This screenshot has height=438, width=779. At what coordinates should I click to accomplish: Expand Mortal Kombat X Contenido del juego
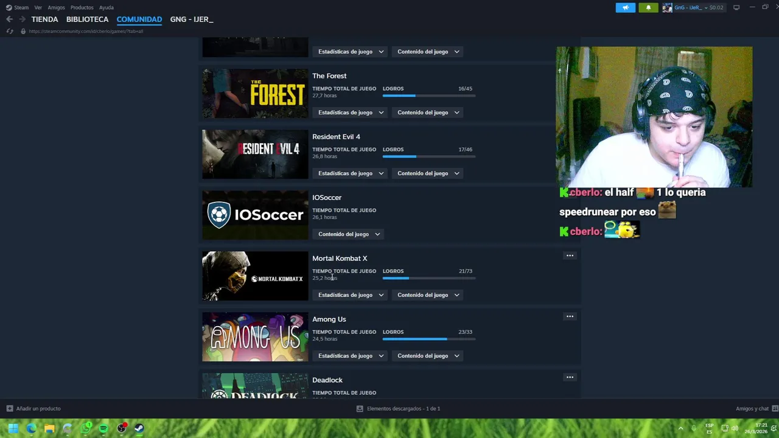[428, 295]
